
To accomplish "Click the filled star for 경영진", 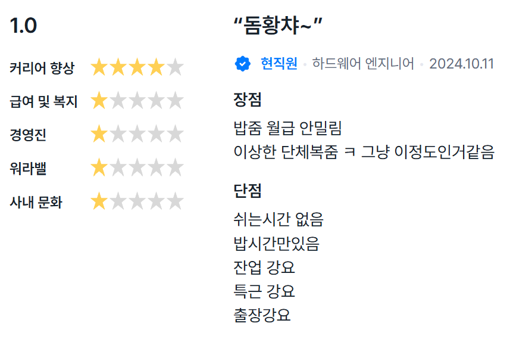I will [x=99, y=135].
